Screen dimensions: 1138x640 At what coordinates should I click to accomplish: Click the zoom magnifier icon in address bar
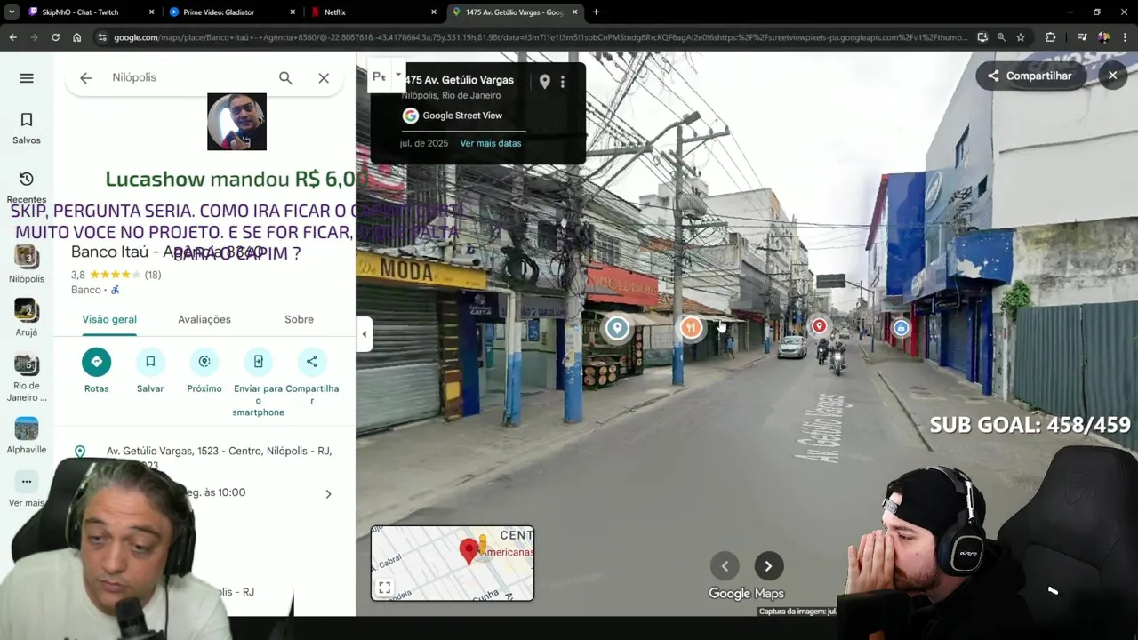point(1001,37)
